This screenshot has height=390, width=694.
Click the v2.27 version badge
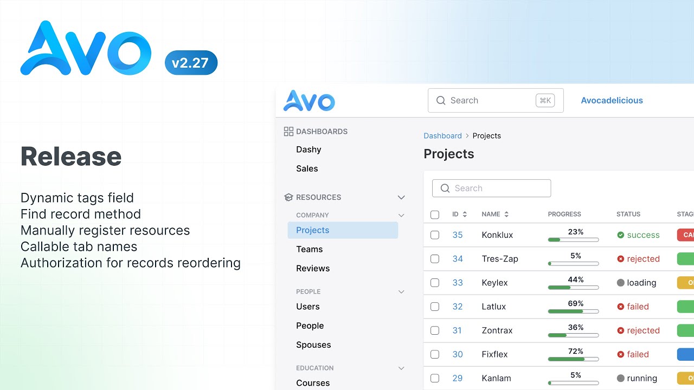191,63
